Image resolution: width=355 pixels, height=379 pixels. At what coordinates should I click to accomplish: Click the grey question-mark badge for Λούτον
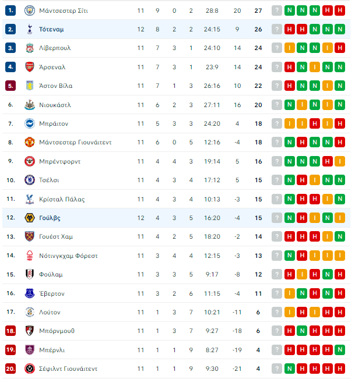coord(277,312)
